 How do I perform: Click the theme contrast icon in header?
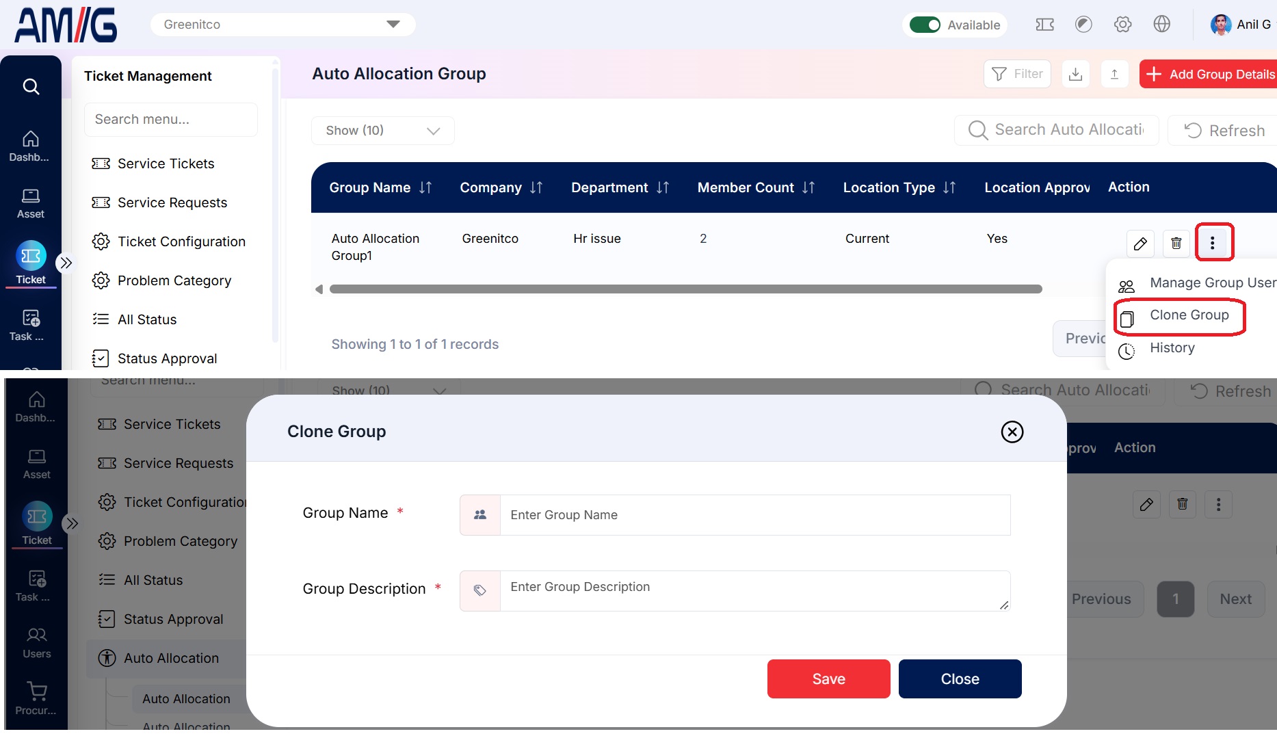pos(1083,25)
